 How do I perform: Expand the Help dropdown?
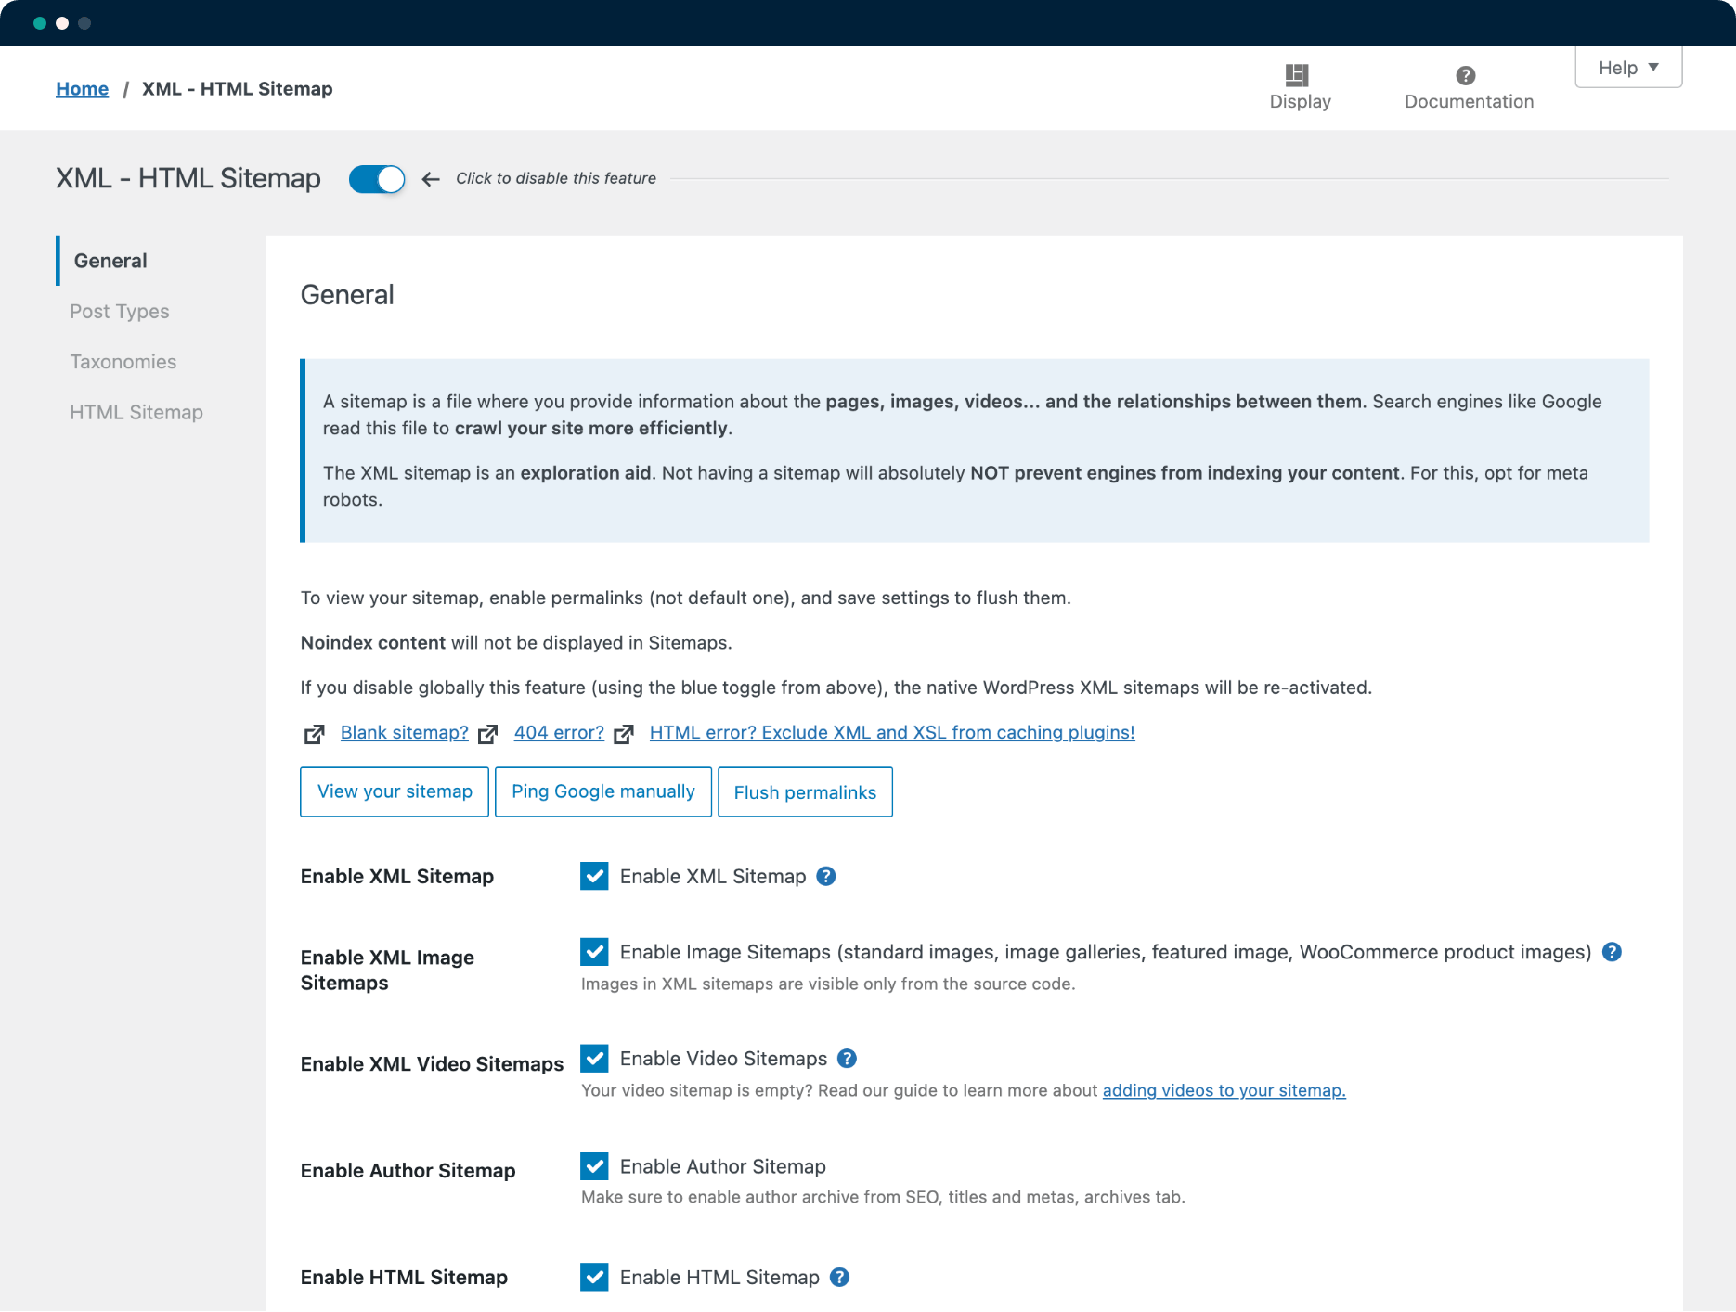[x=1627, y=68]
